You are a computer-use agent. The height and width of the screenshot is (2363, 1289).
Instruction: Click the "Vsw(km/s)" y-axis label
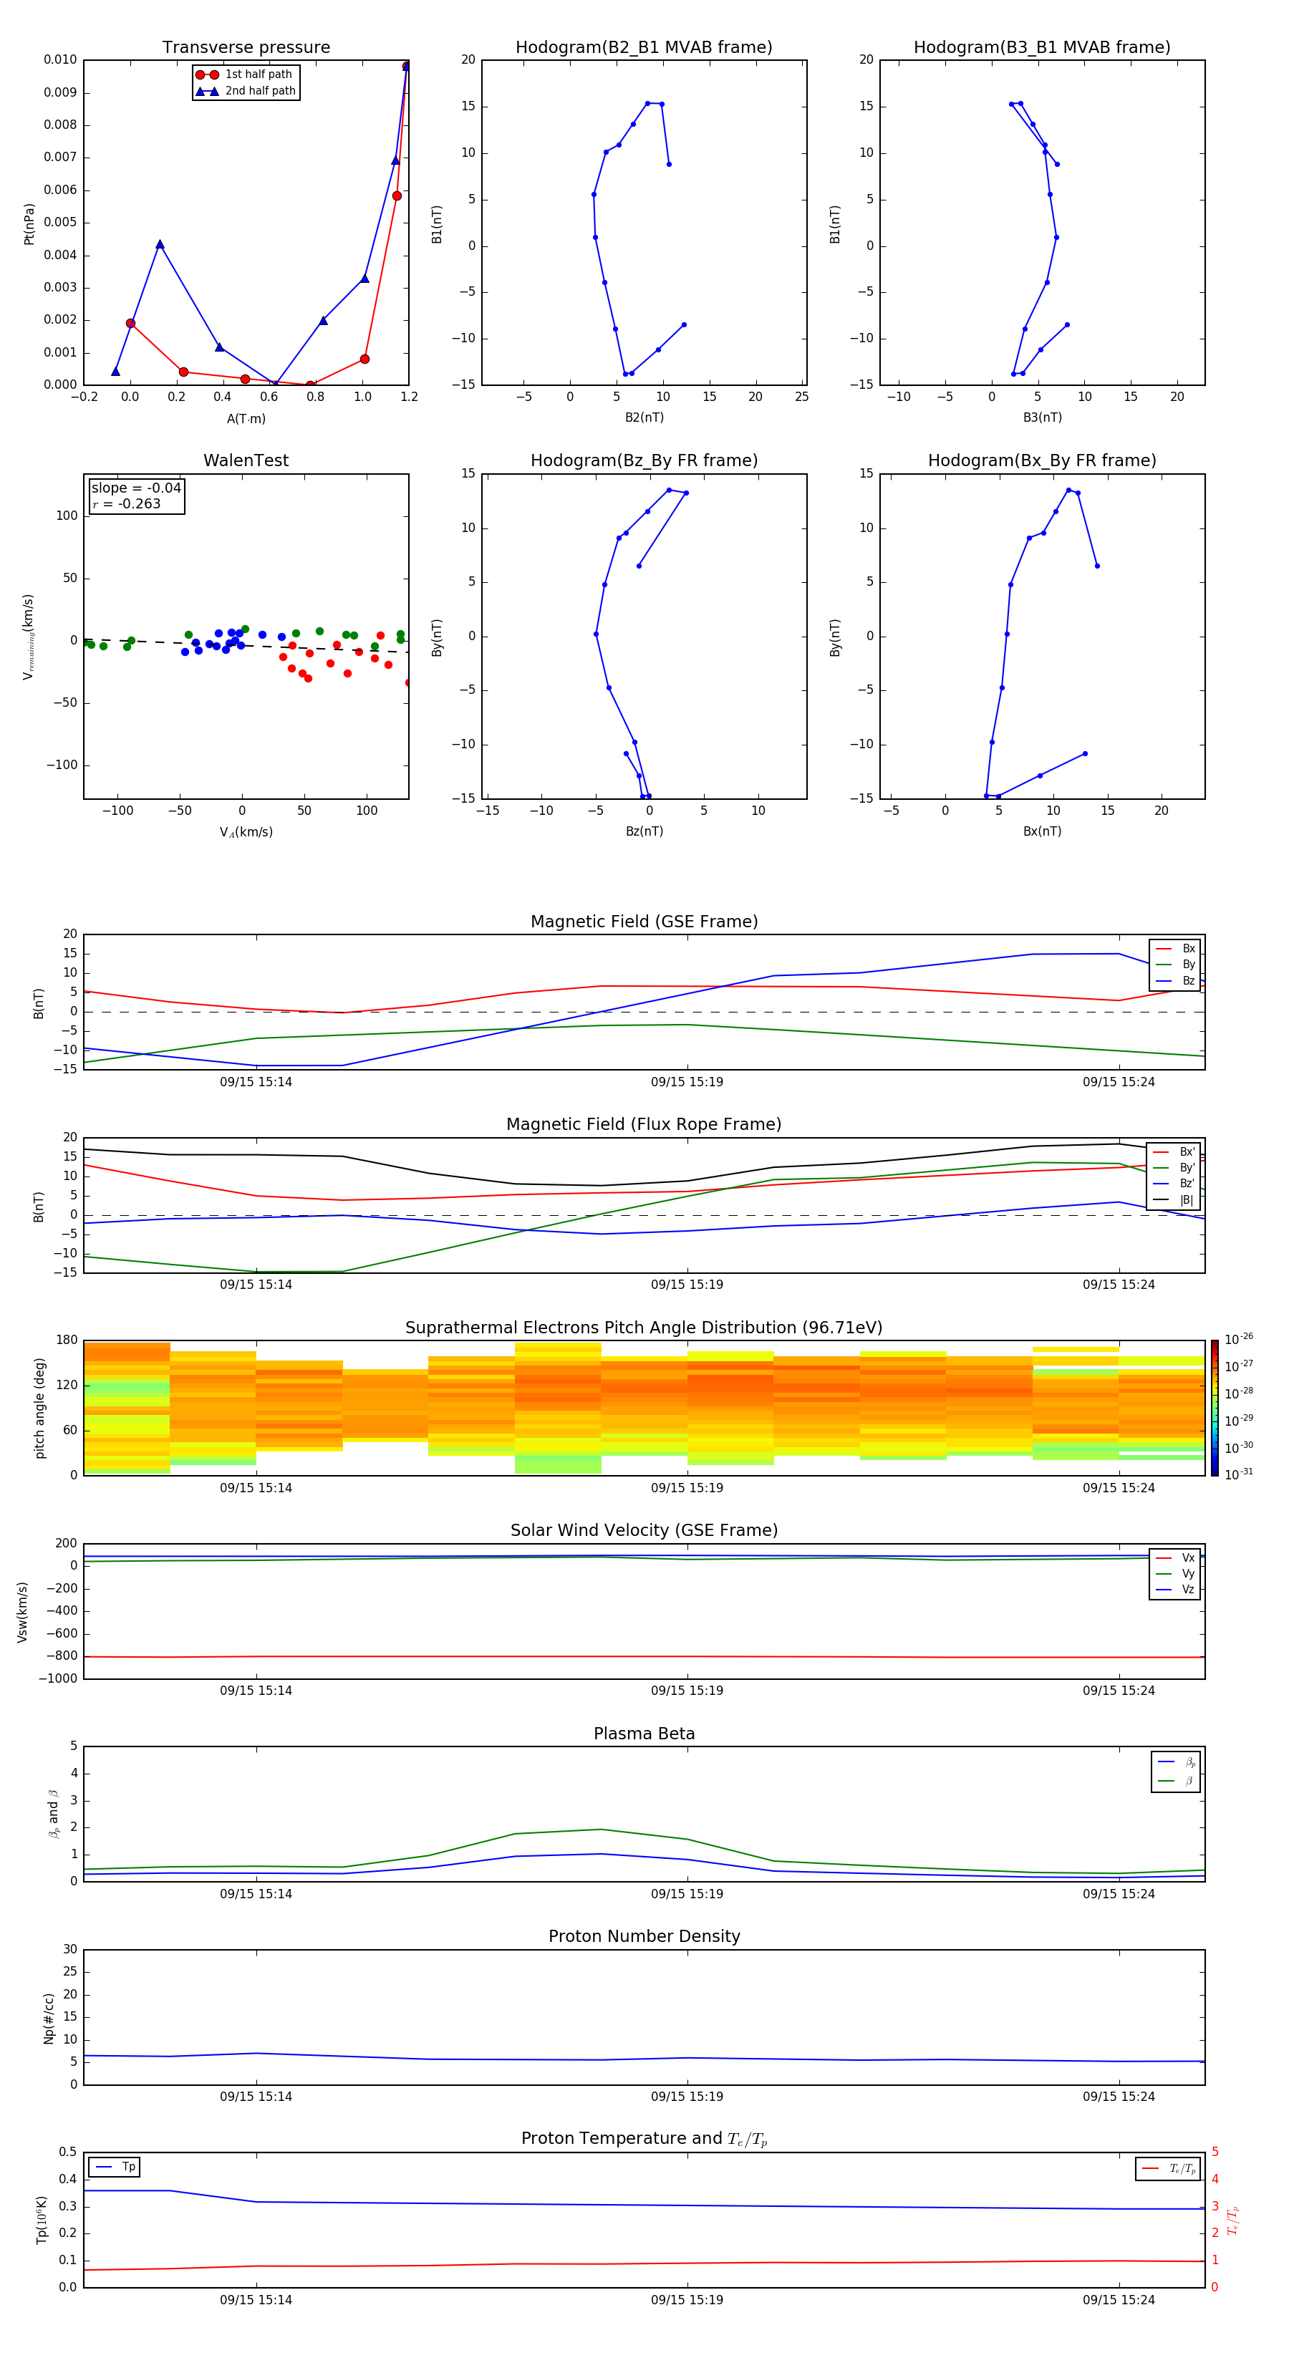coord(22,1612)
